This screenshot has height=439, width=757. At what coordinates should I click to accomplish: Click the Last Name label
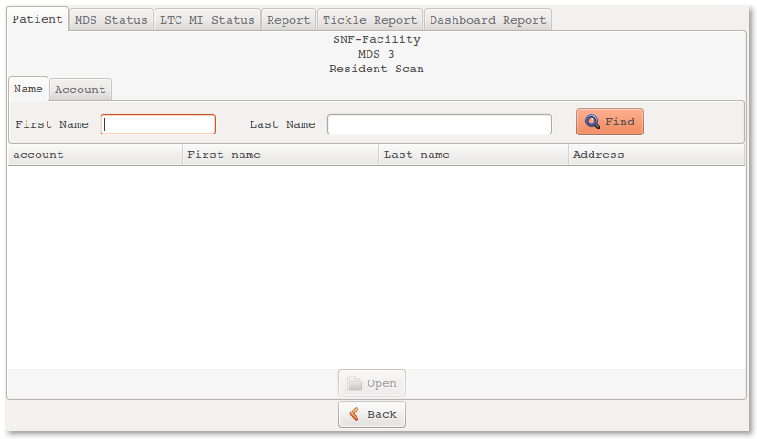coord(282,124)
